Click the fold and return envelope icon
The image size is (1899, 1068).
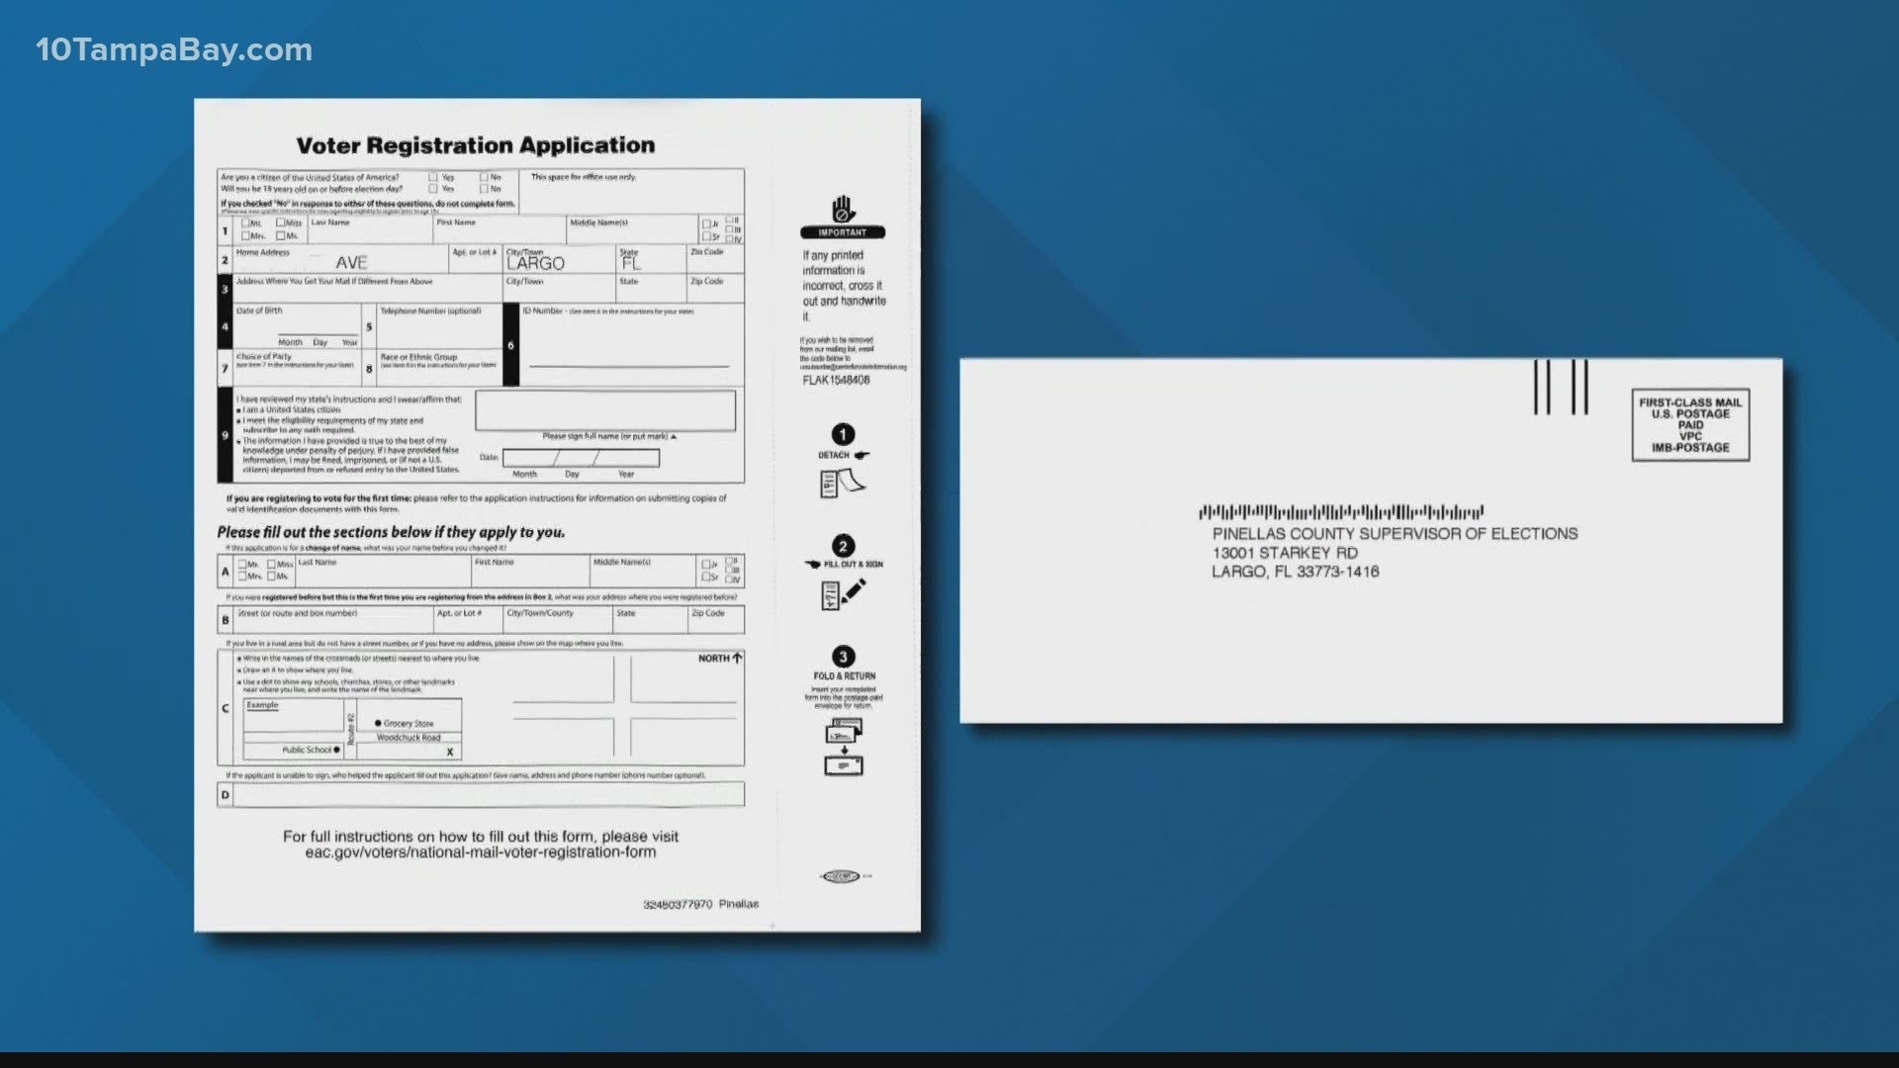[844, 747]
